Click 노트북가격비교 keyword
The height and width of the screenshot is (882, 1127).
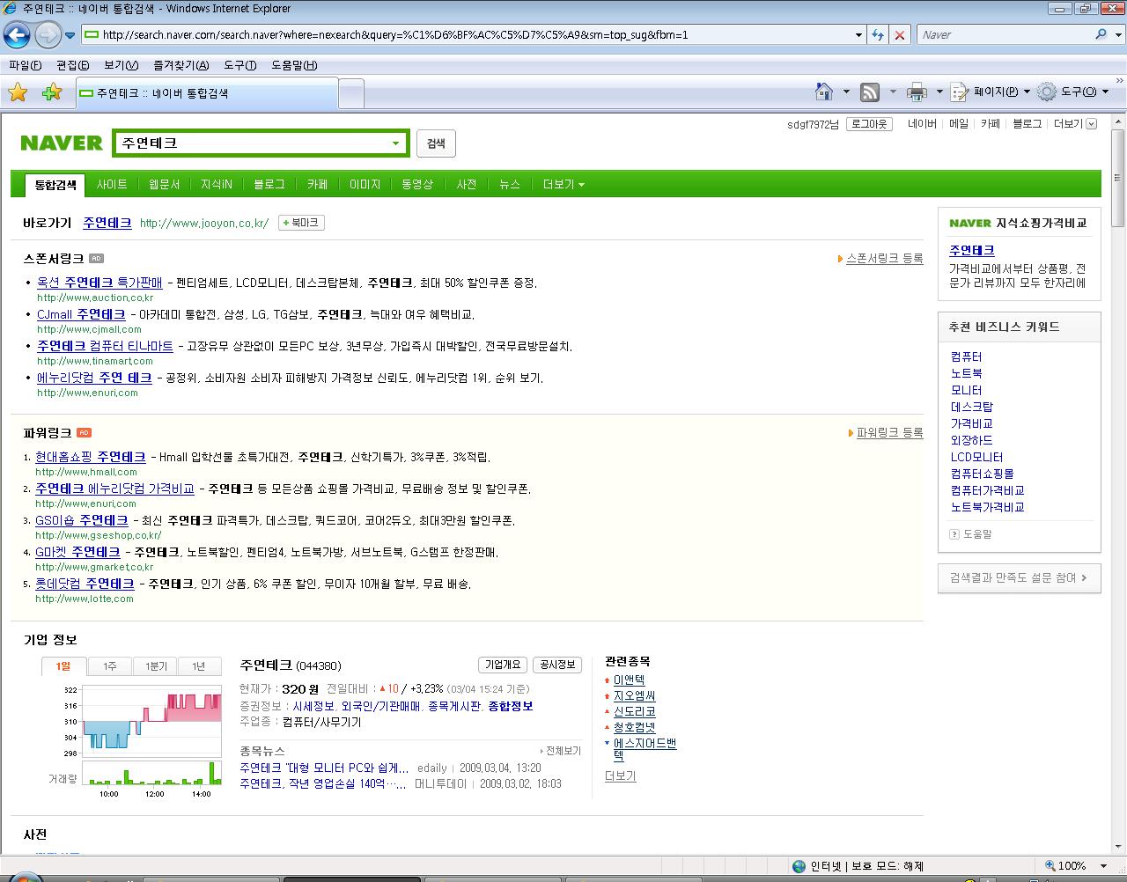[x=987, y=507]
